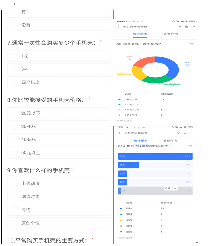This screenshot has height=246, width=208.
Task: Click filter icon above the Q5 donut chart
Action: pyautogui.click(x=180, y=26)
